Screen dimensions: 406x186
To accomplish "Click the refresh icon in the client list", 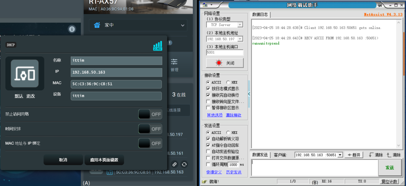I will pos(184,164).
